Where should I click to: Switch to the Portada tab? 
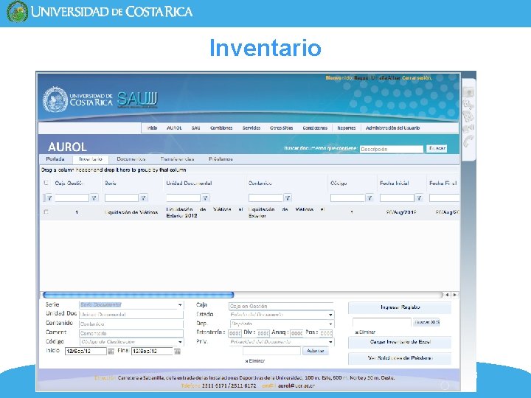(55, 159)
